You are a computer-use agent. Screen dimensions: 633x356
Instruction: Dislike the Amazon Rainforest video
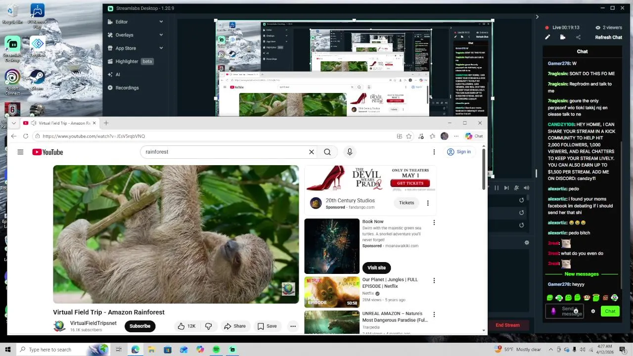(x=209, y=326)
